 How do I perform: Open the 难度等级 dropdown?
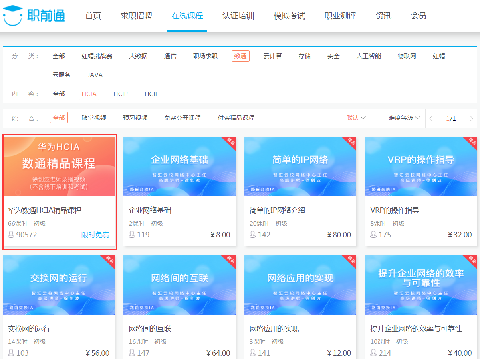coord(404,118)
